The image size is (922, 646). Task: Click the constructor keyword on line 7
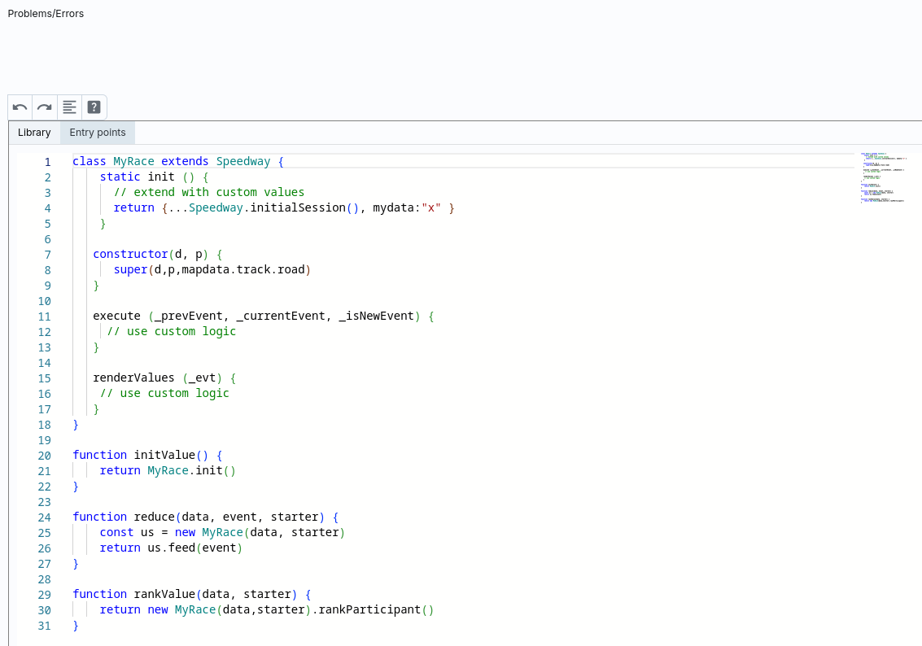pyautogui.click(x=130, y=254)
